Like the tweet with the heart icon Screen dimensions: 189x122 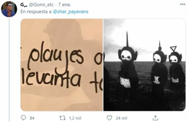110,118
